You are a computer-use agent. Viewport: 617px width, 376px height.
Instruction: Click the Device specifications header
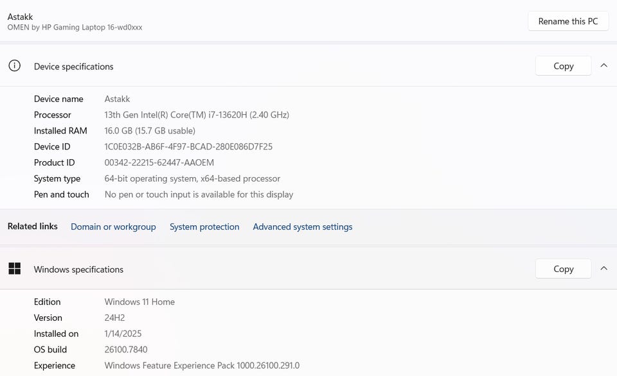pos(73,67)
